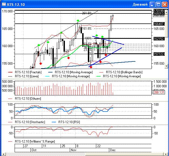
Task: Maximize the RTS-12.10 chart window
Action: coord(158,5)
